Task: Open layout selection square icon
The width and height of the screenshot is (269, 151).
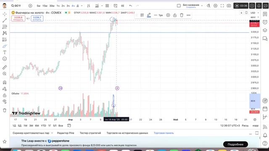Action: click(x=179, y=6)
